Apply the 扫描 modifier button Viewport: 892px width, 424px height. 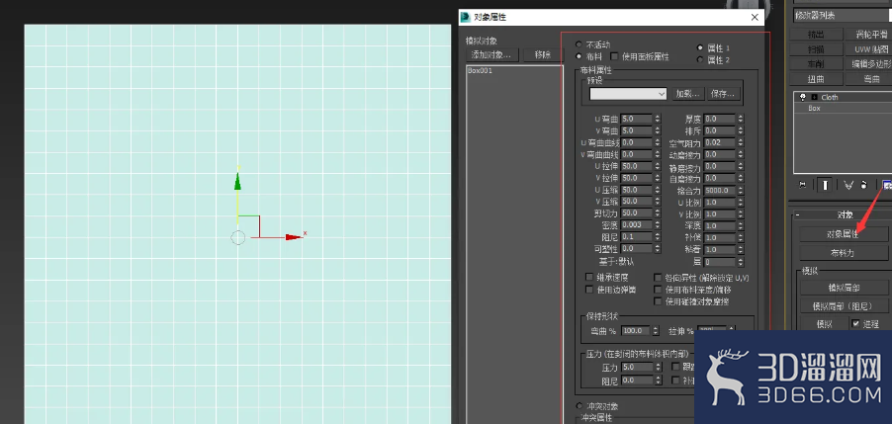(x=816, y=49)
